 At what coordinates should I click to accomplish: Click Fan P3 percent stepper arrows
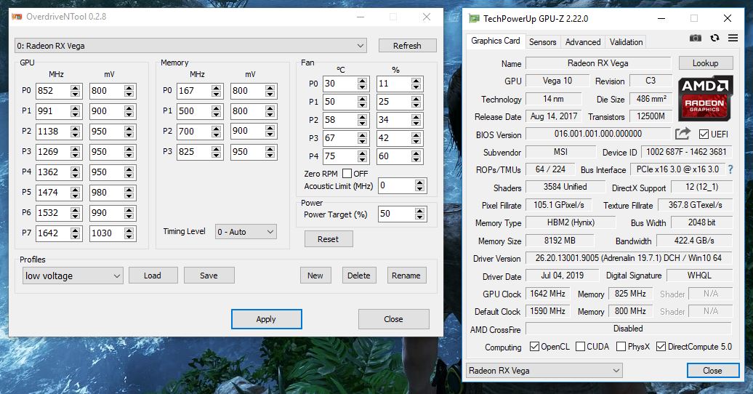[x=416, y=138]
